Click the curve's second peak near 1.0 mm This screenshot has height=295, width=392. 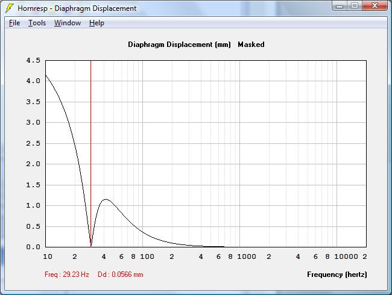click(106, 199)
